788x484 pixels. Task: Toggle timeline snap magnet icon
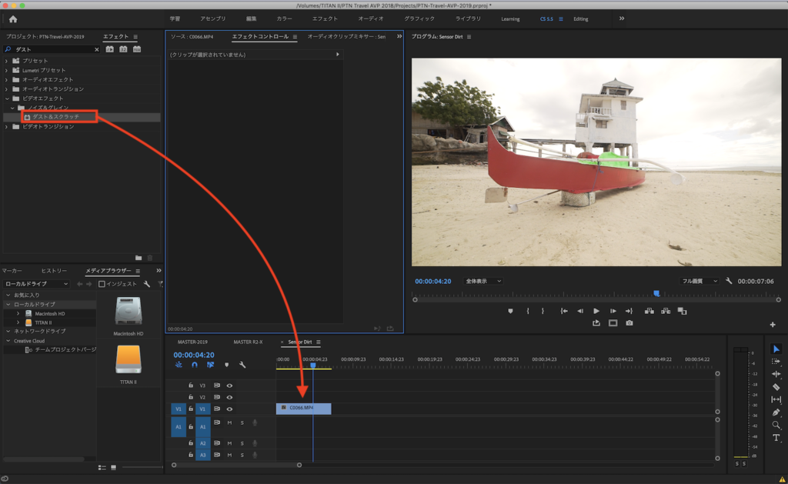(x=195, y=365)
